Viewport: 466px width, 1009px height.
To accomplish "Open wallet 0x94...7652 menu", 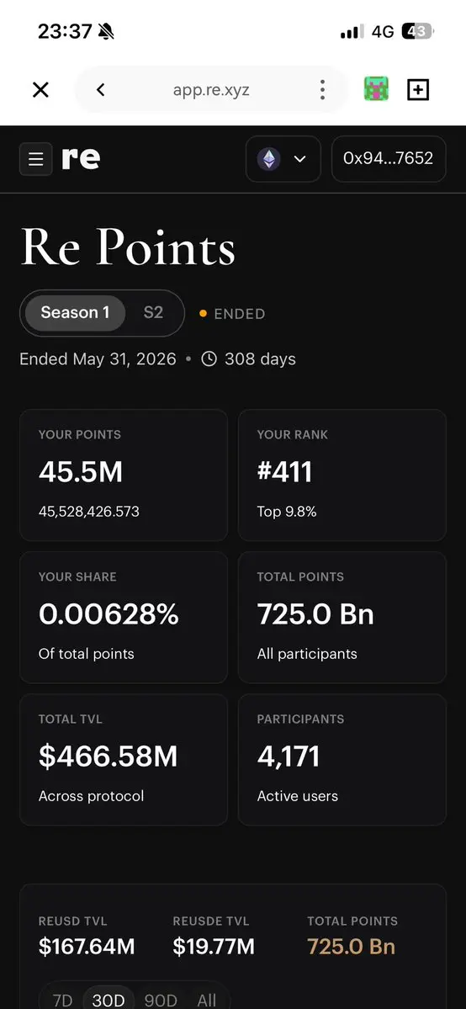I will click(389, 159).
